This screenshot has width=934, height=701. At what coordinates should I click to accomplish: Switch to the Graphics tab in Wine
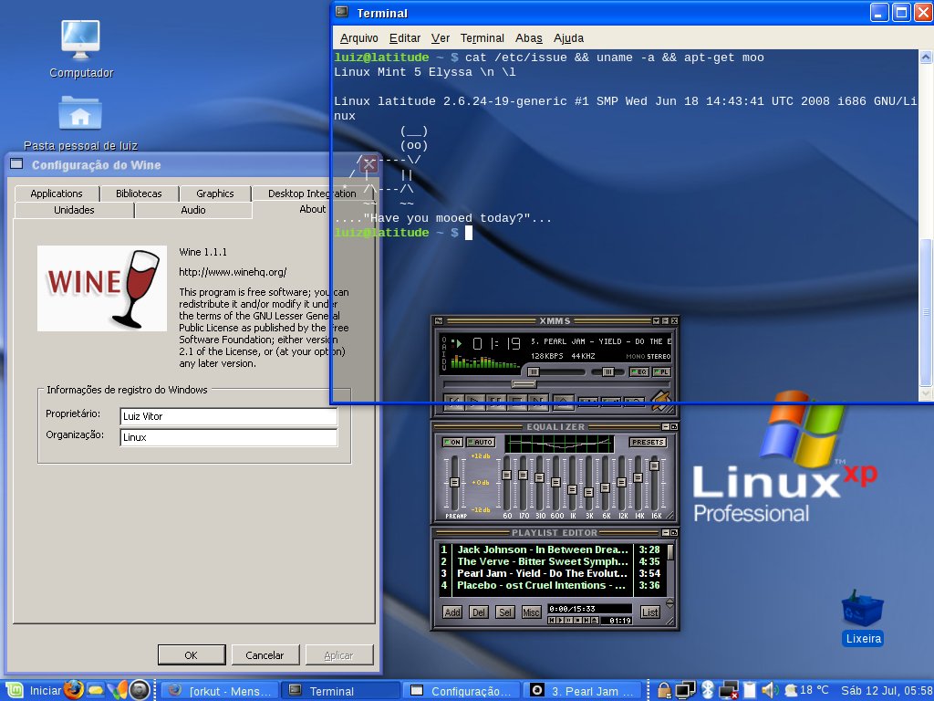tap(215, 194)
